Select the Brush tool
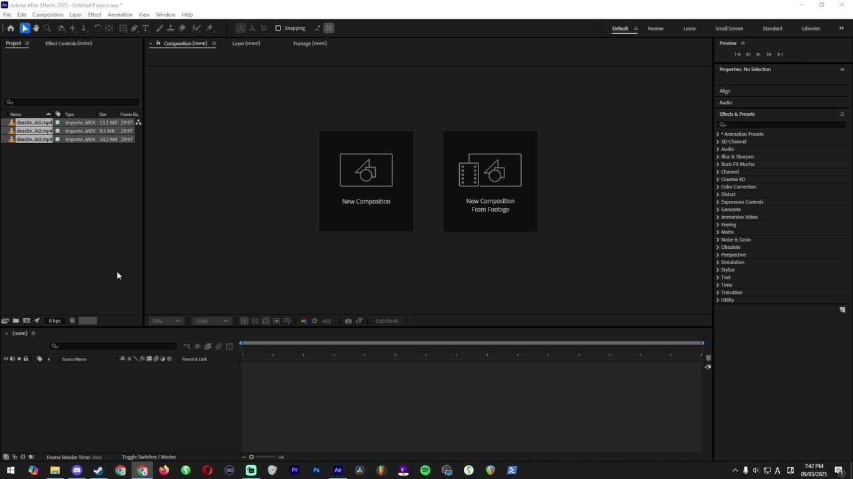 click(160, 28)
